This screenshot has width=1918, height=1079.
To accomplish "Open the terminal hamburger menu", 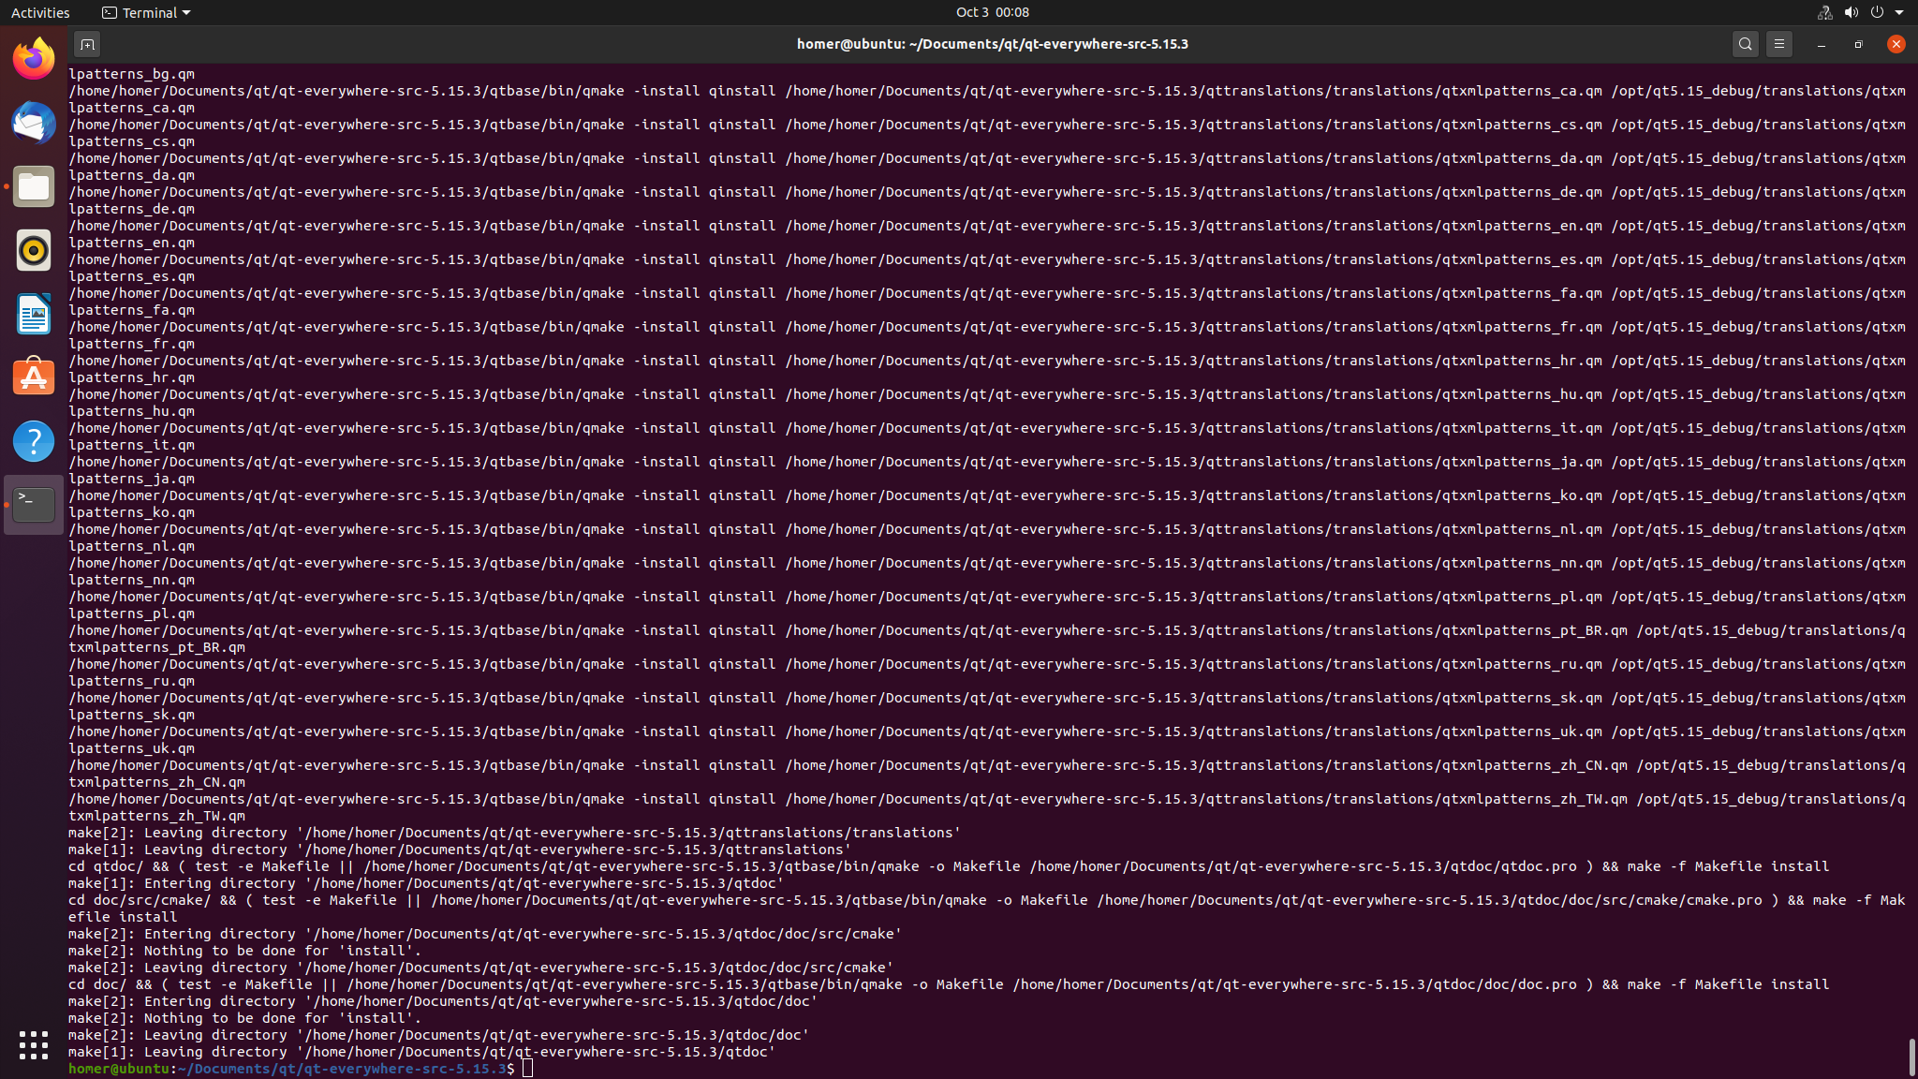I will [1778, 44].
